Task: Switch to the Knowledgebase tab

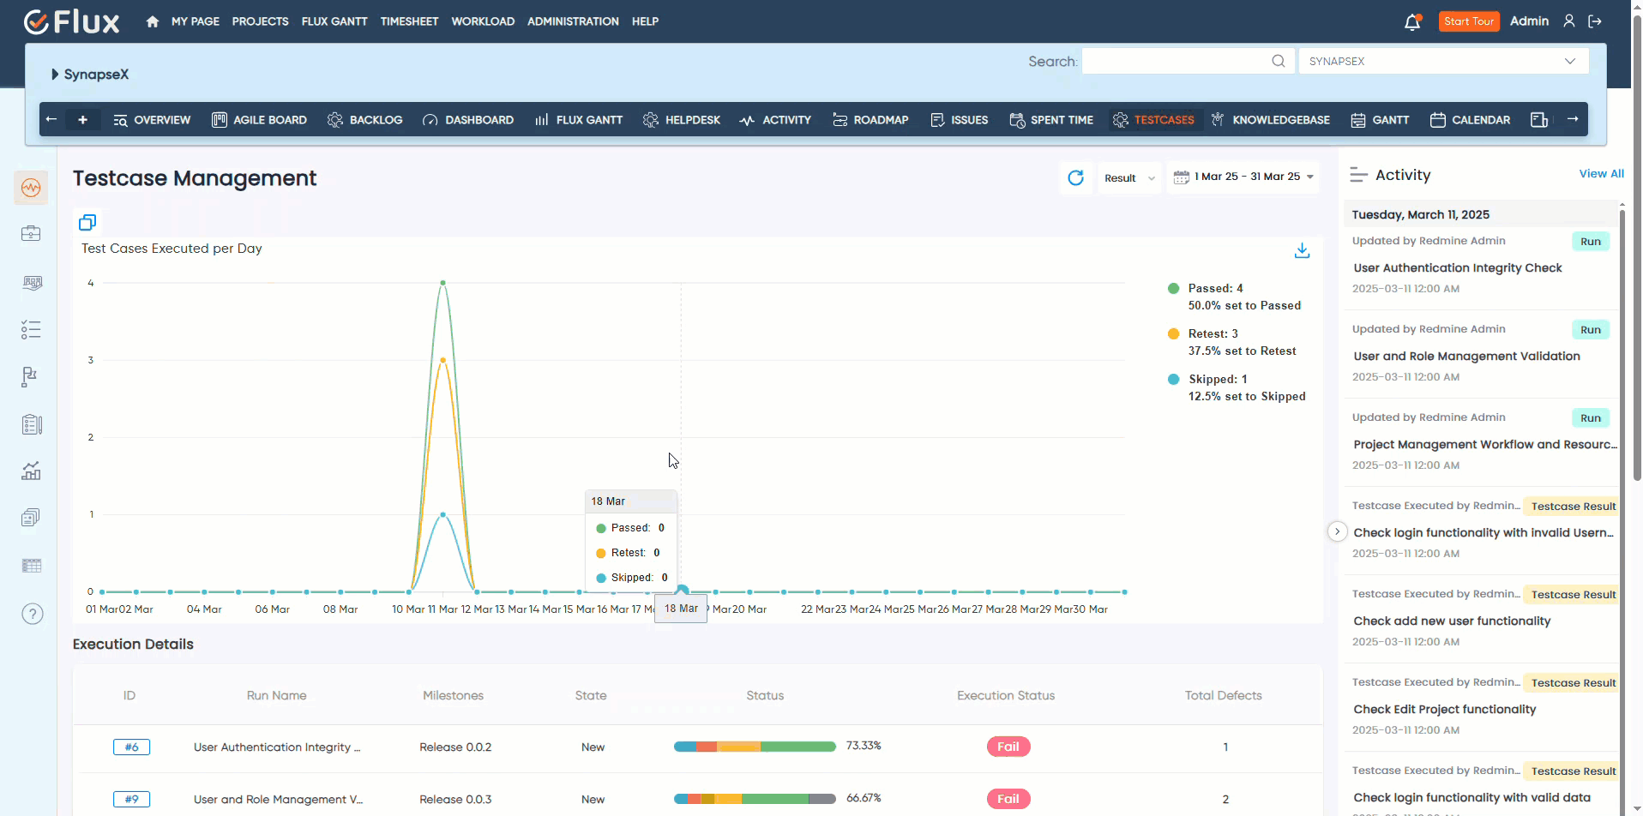Action: click(x=1270, y=120)
